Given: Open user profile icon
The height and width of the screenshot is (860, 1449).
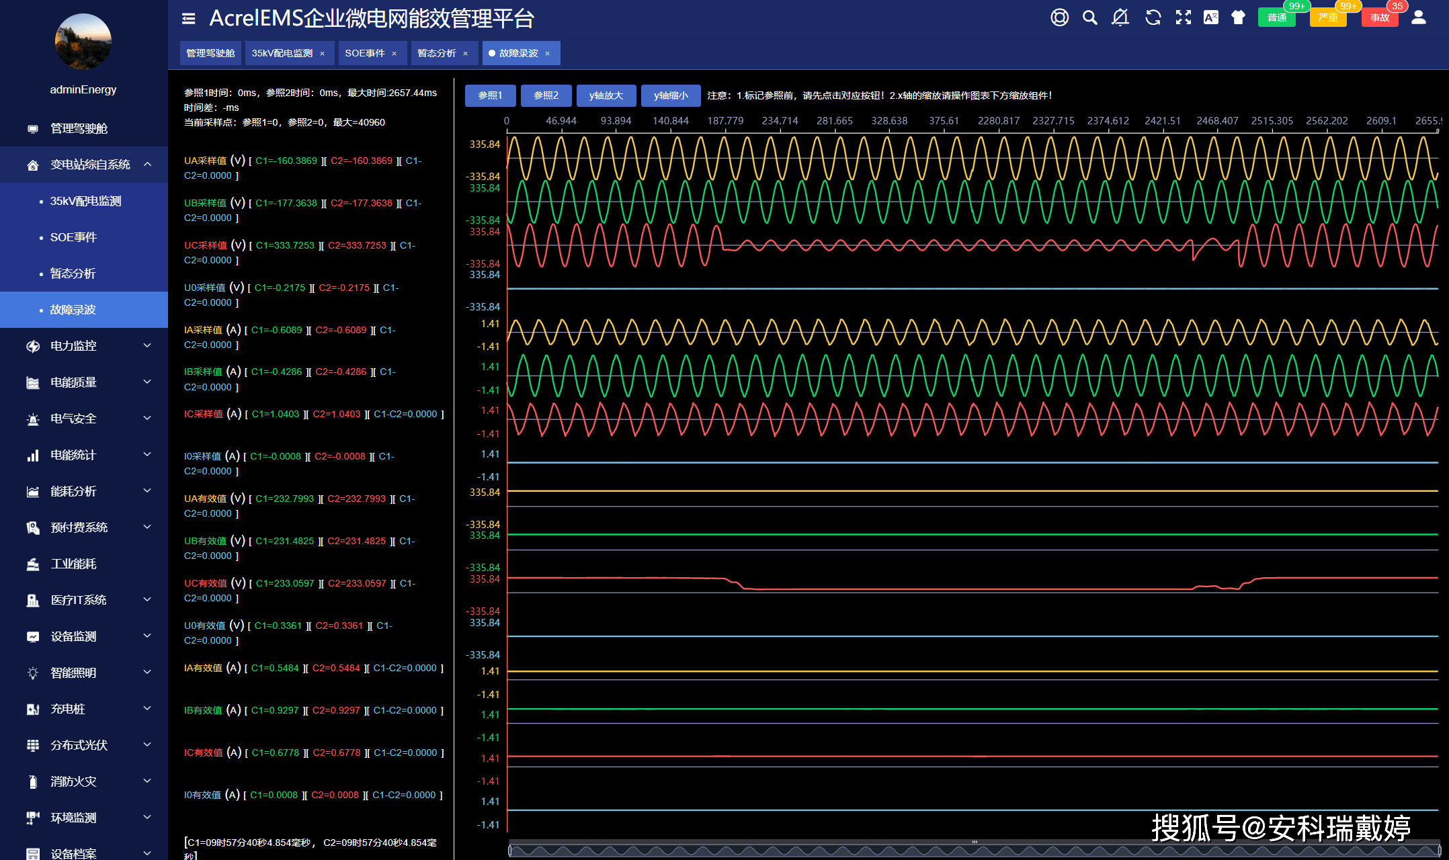Looking at the screenshot, I should 1419,17.
